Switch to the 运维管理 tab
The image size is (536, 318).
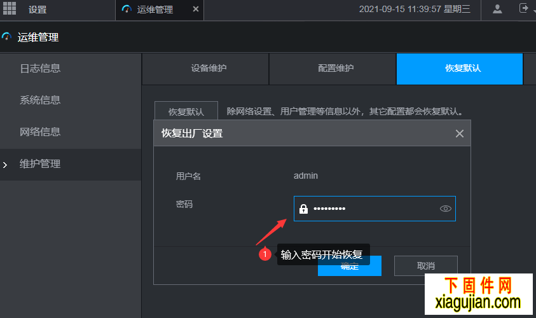pos(160,10)
